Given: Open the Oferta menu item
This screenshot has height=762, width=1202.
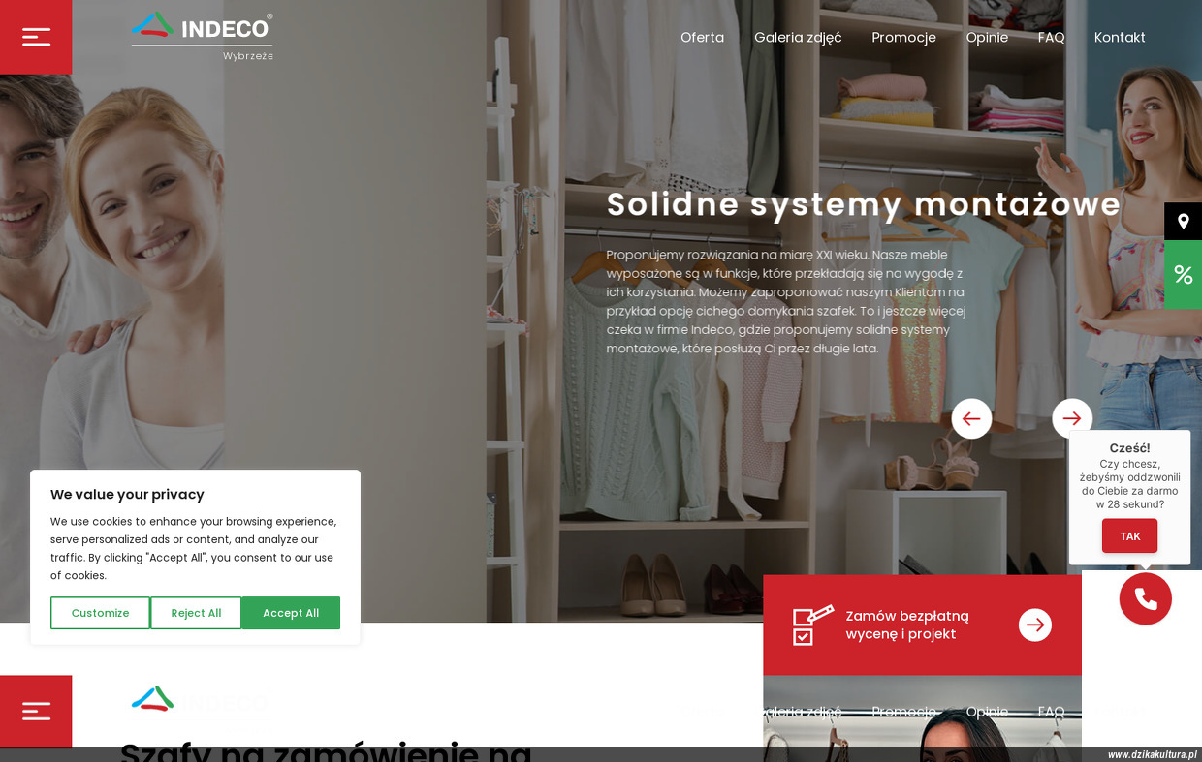Looking at the screenshot, I should tap(702, 37).
